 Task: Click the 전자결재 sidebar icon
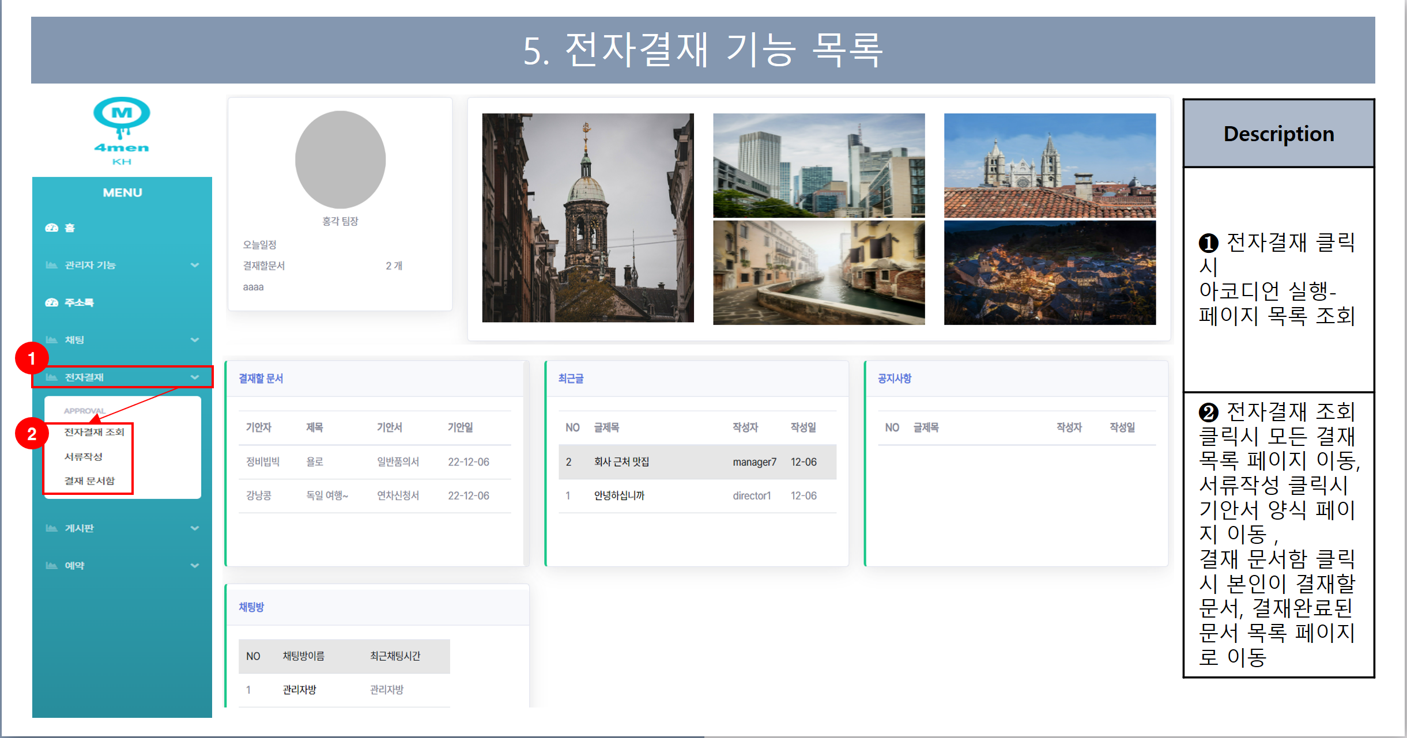(x=52, y=376)
